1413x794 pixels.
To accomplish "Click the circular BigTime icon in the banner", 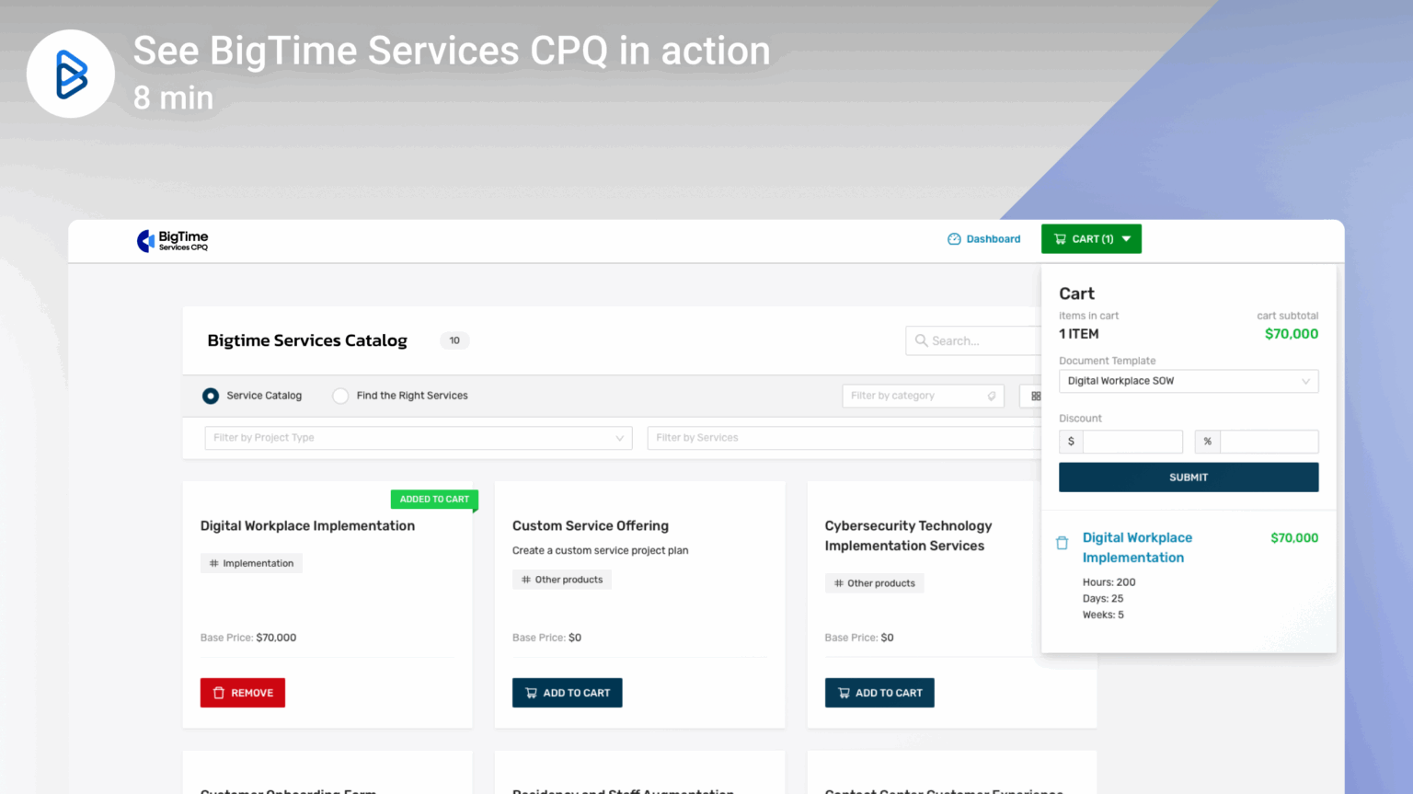I will click(x=70, y=74).
